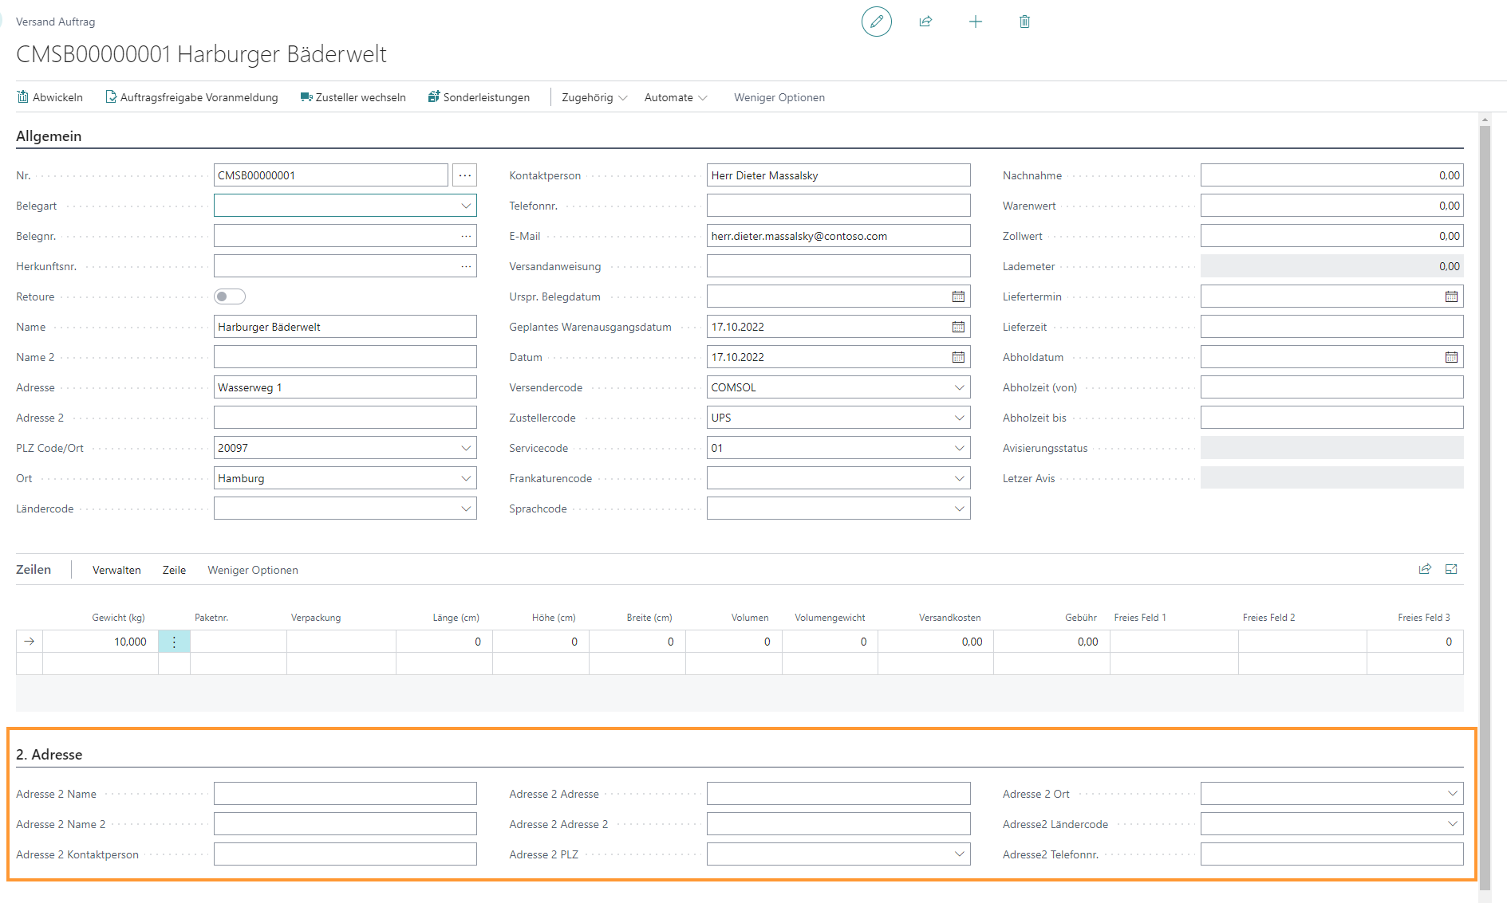
Task: Toggle the Retoure switch
Action: click(230, 296)
